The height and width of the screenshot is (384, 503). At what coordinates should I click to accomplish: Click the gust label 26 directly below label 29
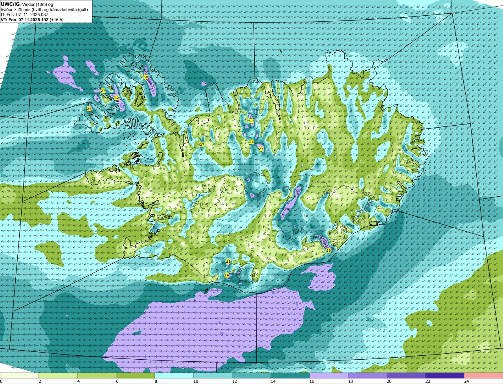tap(251, 142)
